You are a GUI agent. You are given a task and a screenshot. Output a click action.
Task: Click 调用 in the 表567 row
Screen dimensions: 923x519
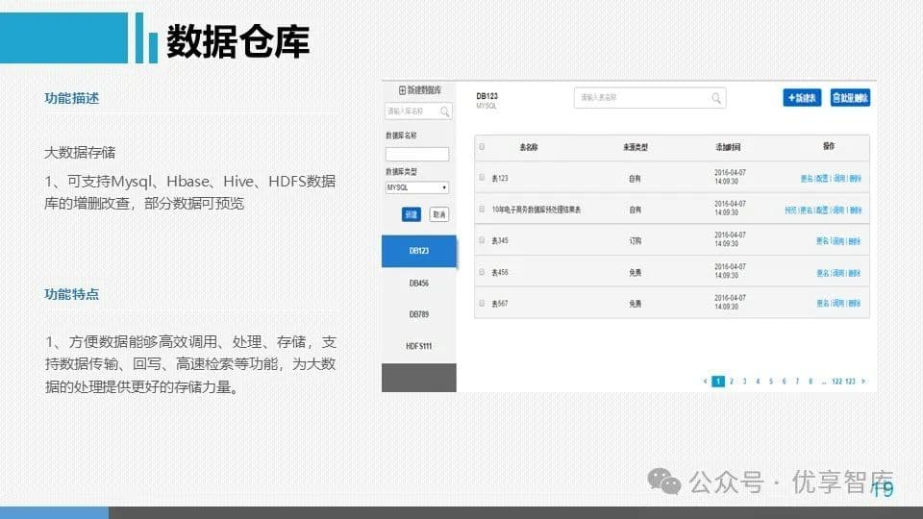(x=838, y=304)
